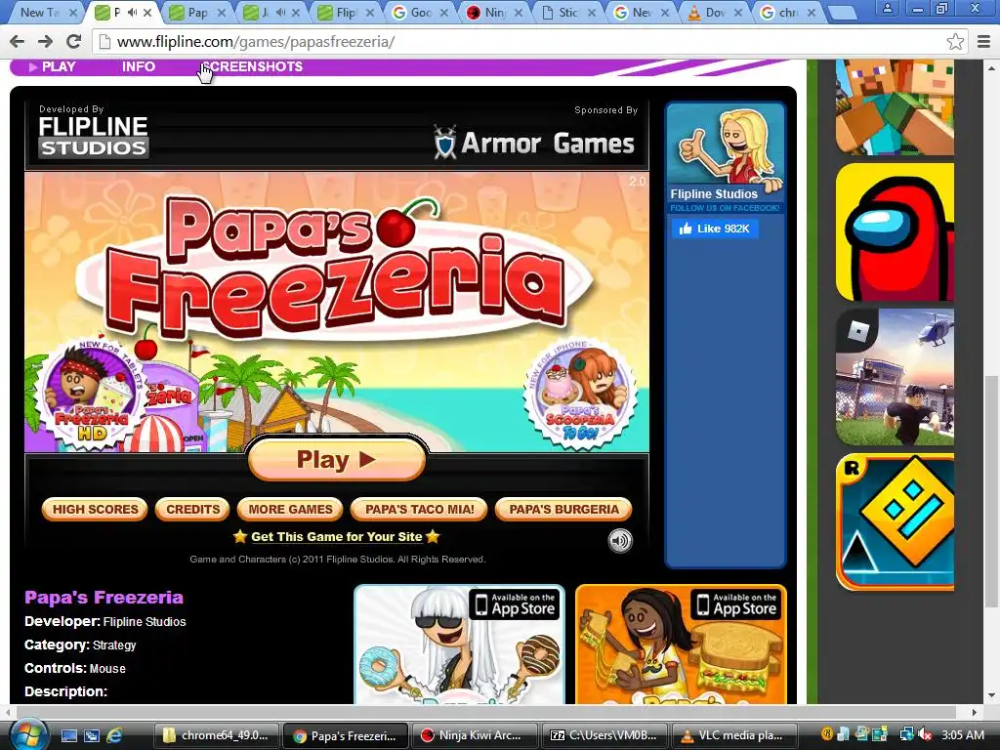
Task: Click the 3:05 AM clock
Action: 962,734
